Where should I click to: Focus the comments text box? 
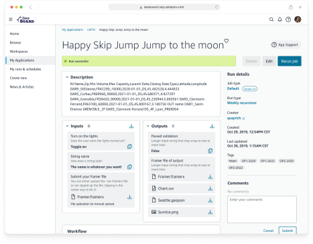(x=262, y=209)
